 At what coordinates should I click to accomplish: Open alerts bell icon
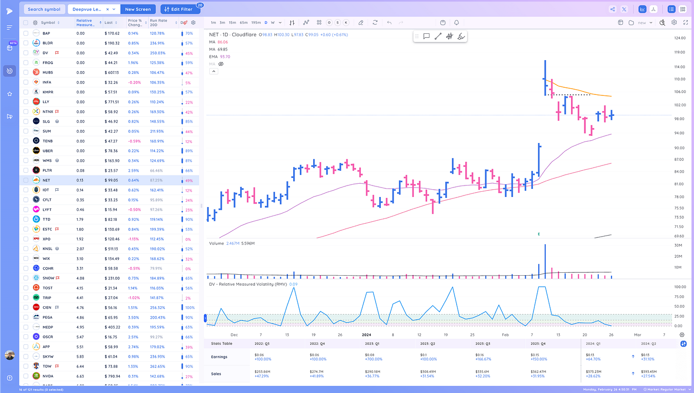pos(457,22)
